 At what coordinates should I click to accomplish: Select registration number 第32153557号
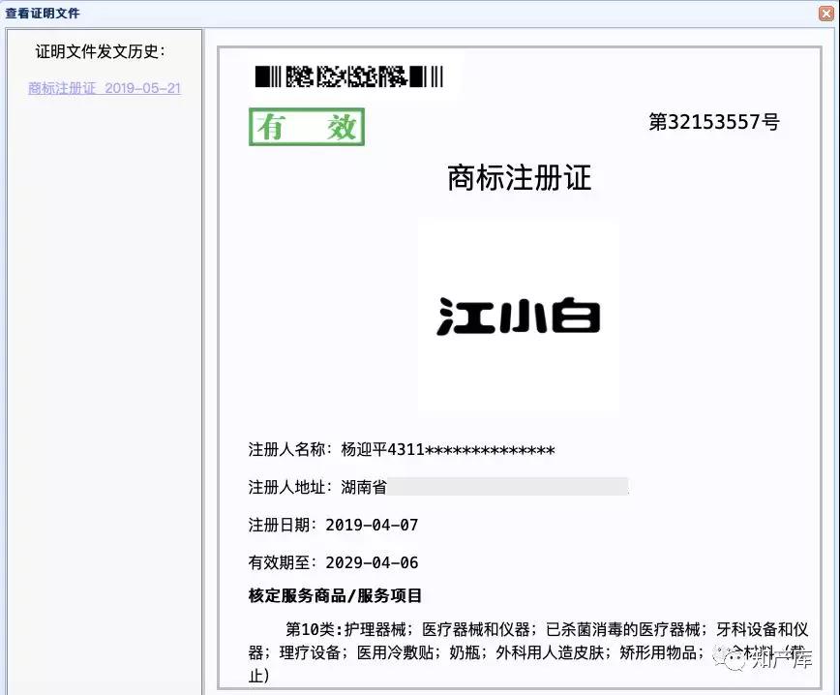pos(713,122)
